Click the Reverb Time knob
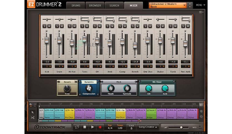Image resolution: width=232 pixels, height=134 pixels. pyautogui.click(x=67, y=88)
